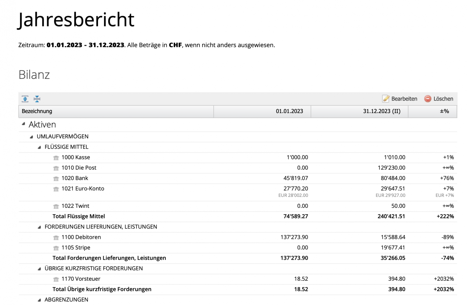Click the pencil icon next to Bearbeiten
The height and width of the screenshot is (305, 467).
point(385,99)
